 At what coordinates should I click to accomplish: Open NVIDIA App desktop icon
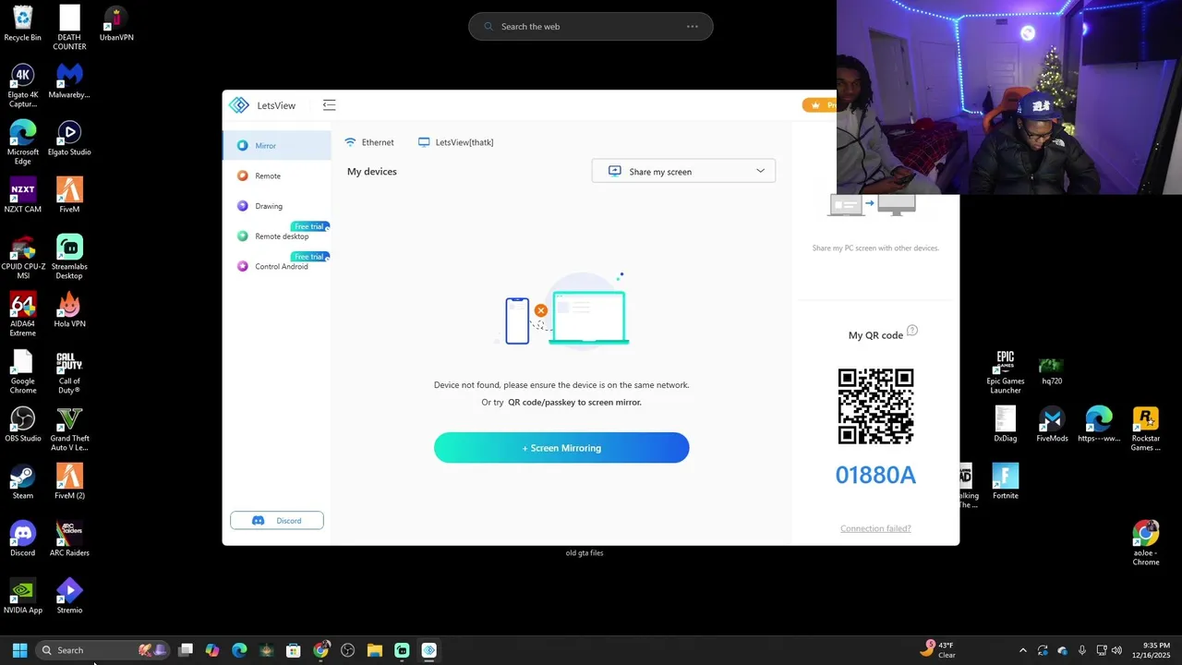click(x=23, y=597)
